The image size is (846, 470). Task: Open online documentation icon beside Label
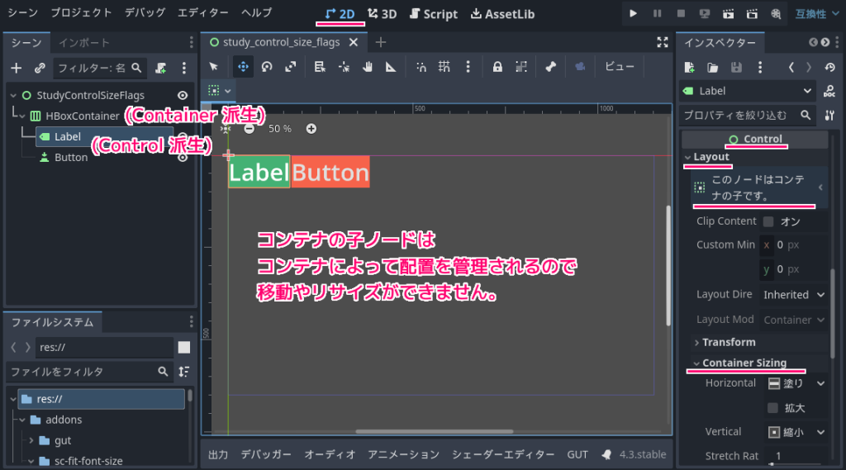(829, 91)
